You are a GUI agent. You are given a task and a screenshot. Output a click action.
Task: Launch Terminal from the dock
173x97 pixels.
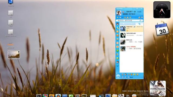(39, 96)
